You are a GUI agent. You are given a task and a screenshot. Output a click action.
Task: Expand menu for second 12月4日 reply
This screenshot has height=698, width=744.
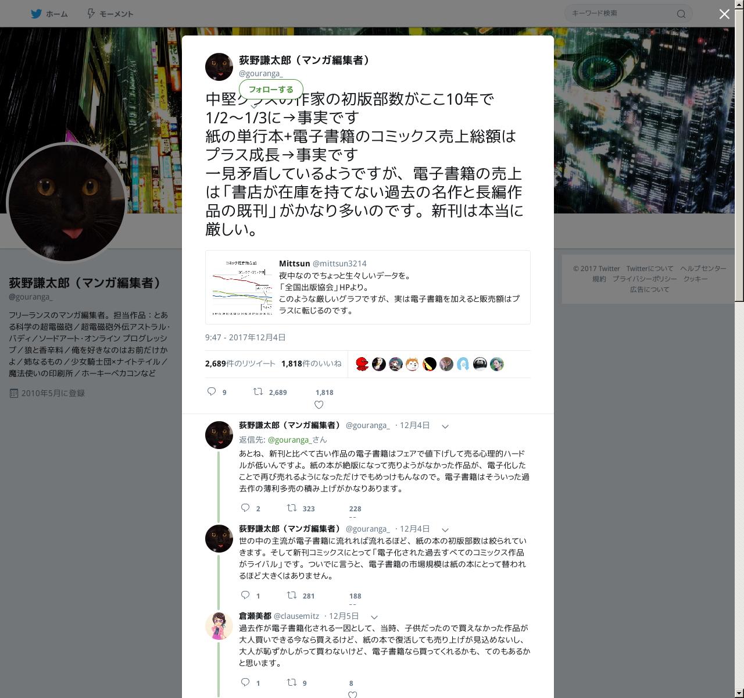(x=445, y=530)
